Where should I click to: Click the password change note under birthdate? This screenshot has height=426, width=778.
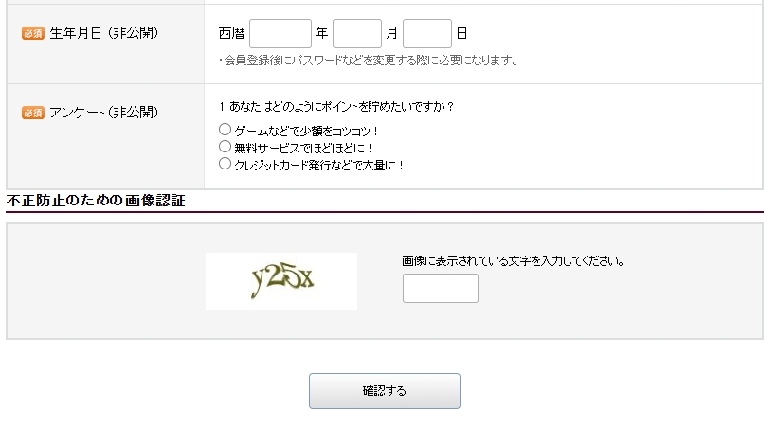pos(369,61)
